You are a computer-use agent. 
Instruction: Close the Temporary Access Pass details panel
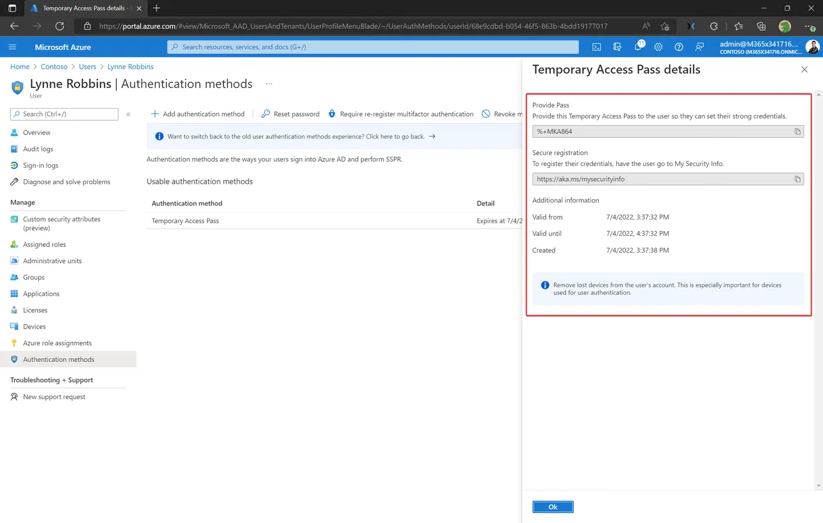pos(804,70)
